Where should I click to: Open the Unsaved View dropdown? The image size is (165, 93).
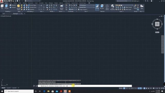86,7
